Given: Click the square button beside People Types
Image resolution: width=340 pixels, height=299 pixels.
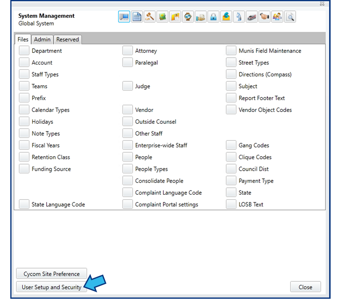Looking at the screenshot, I should 128,169.
